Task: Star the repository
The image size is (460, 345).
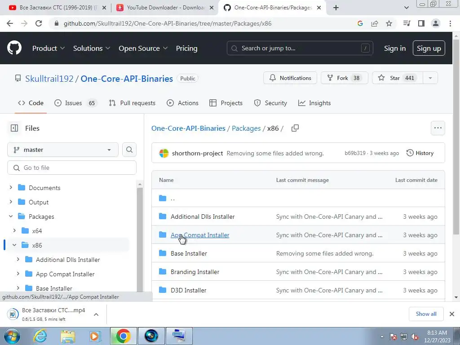Action: [398, 78]
